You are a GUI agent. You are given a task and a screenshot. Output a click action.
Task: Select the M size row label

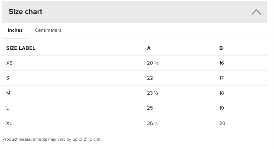tap(8, 93)
